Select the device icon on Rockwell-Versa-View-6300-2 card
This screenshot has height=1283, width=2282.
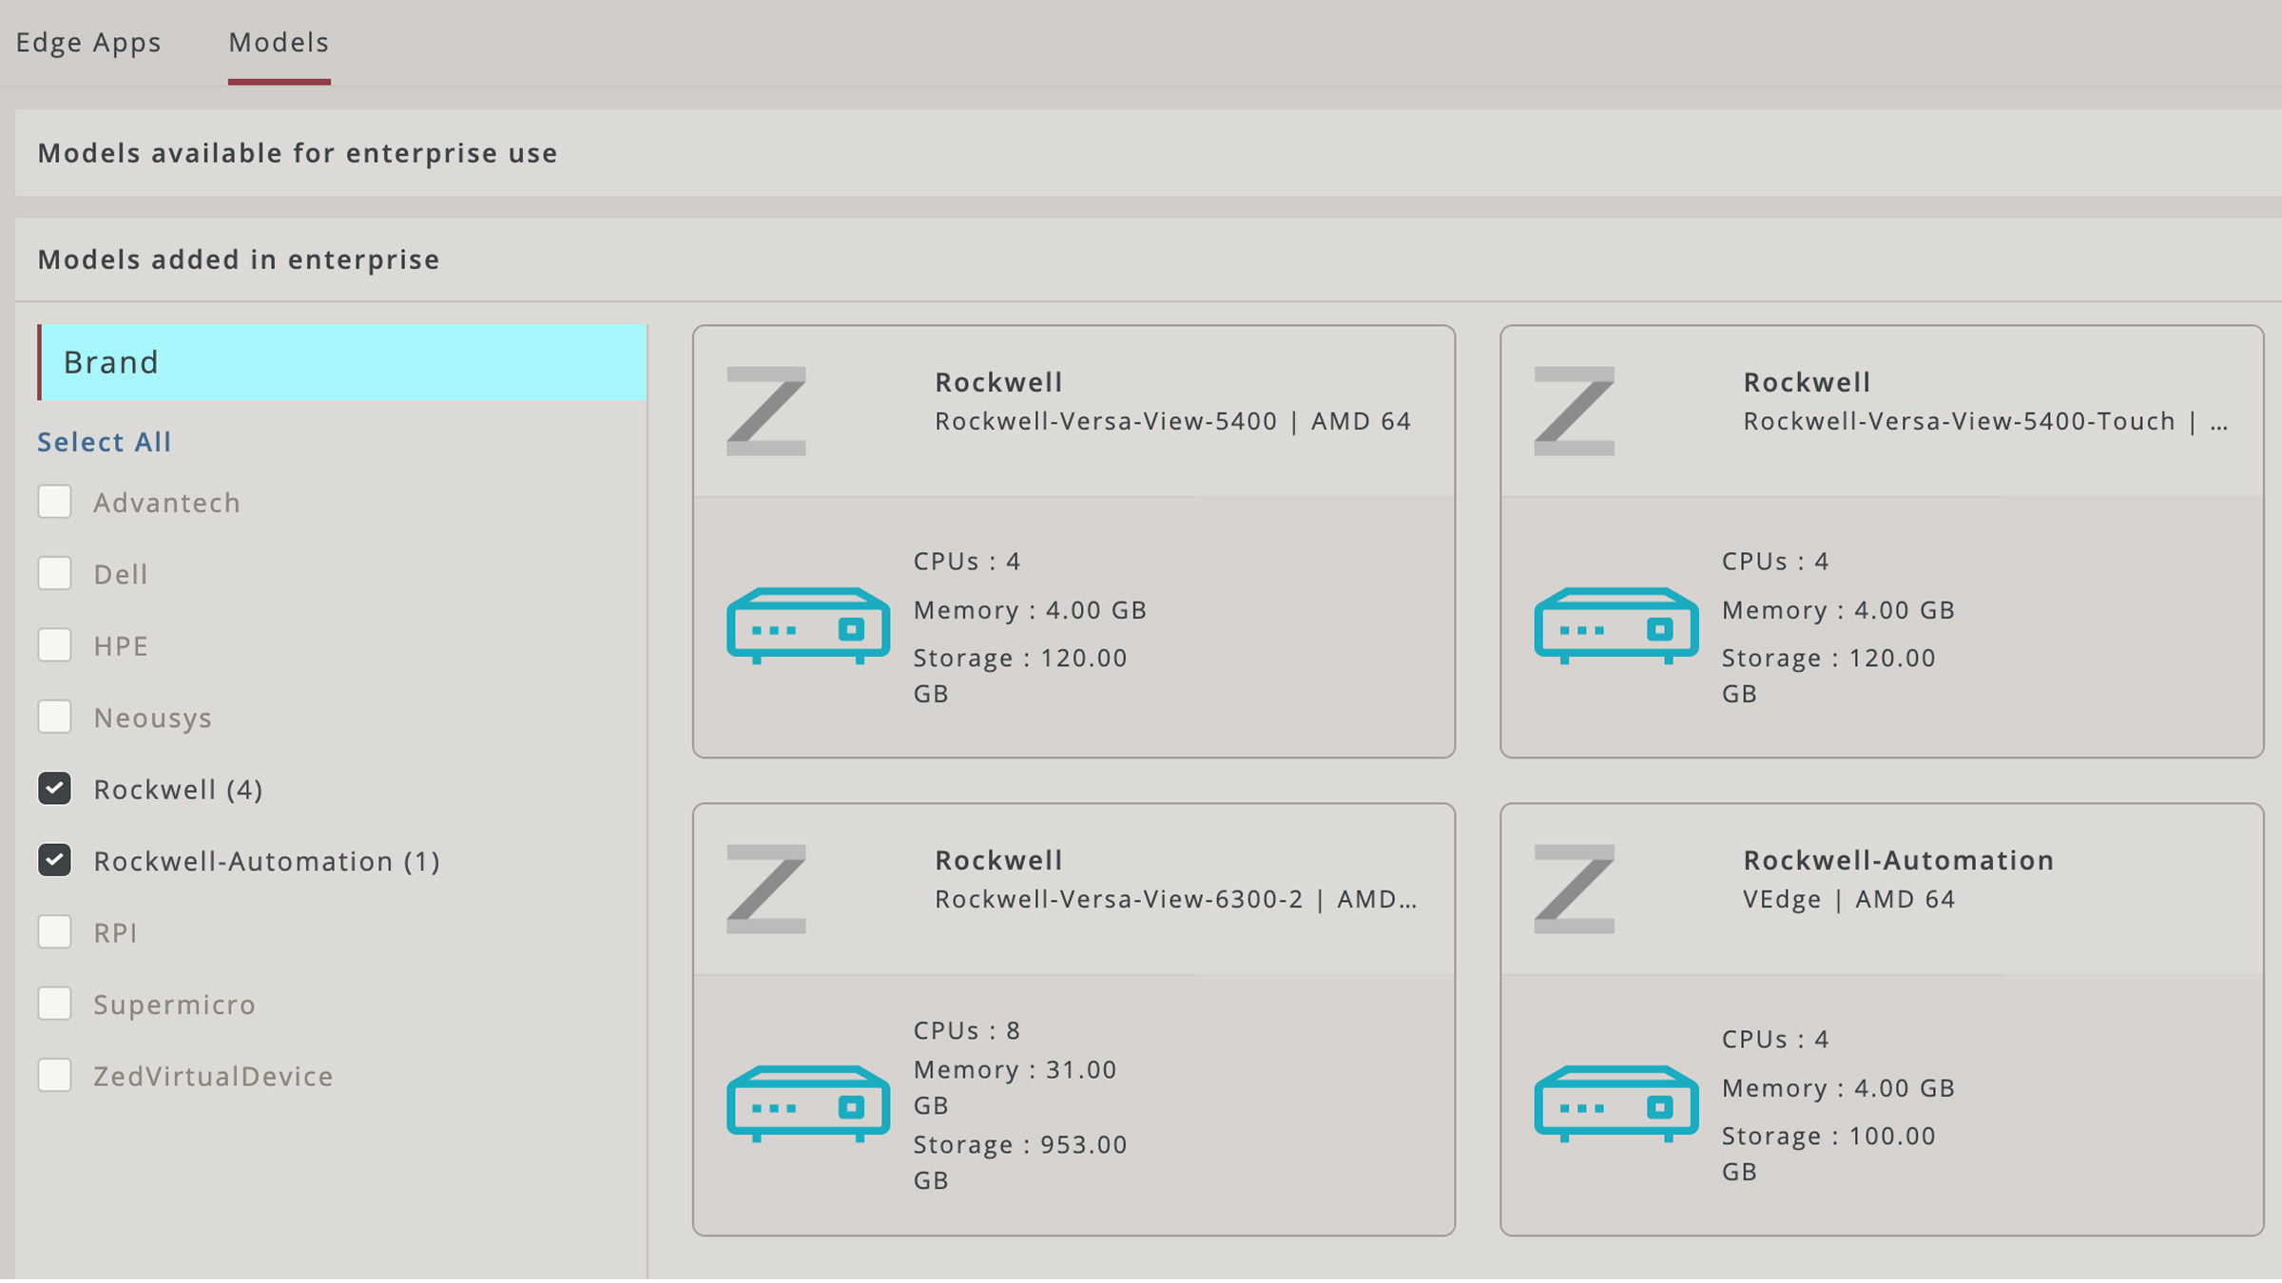point(807,1103)
